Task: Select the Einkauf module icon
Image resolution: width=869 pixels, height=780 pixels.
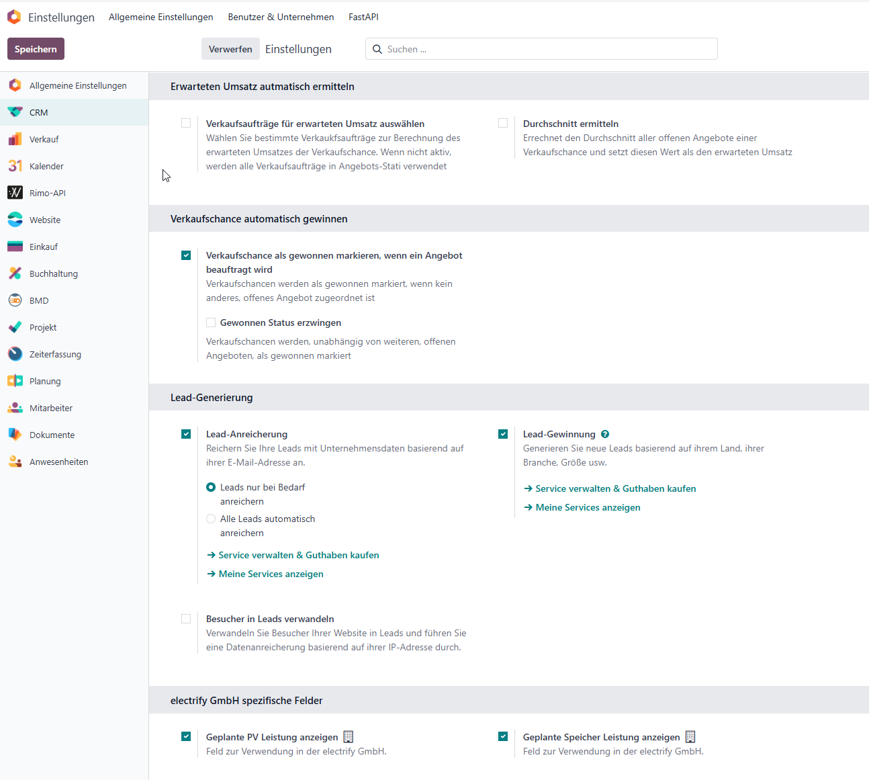Action: [15, 247]
